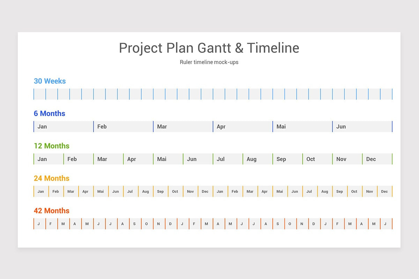Select the Jul cell in 12 Months ruler
Viewport: 419px width, 279px height.
click(x=228, y=159)
